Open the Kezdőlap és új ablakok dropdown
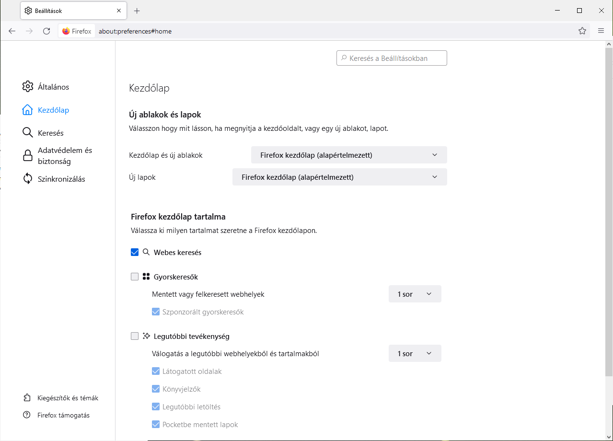 [349, 155]
